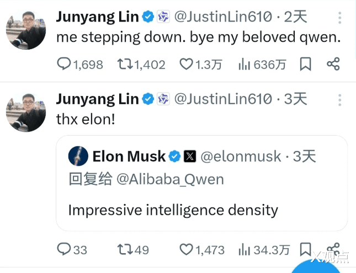View analytics of the stepping down tweet
356x273 pixels.
click(245, 65)
